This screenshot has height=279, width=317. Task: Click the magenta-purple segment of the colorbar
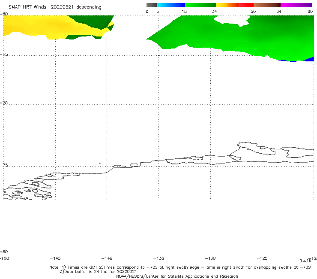click(x=296, y=5)
